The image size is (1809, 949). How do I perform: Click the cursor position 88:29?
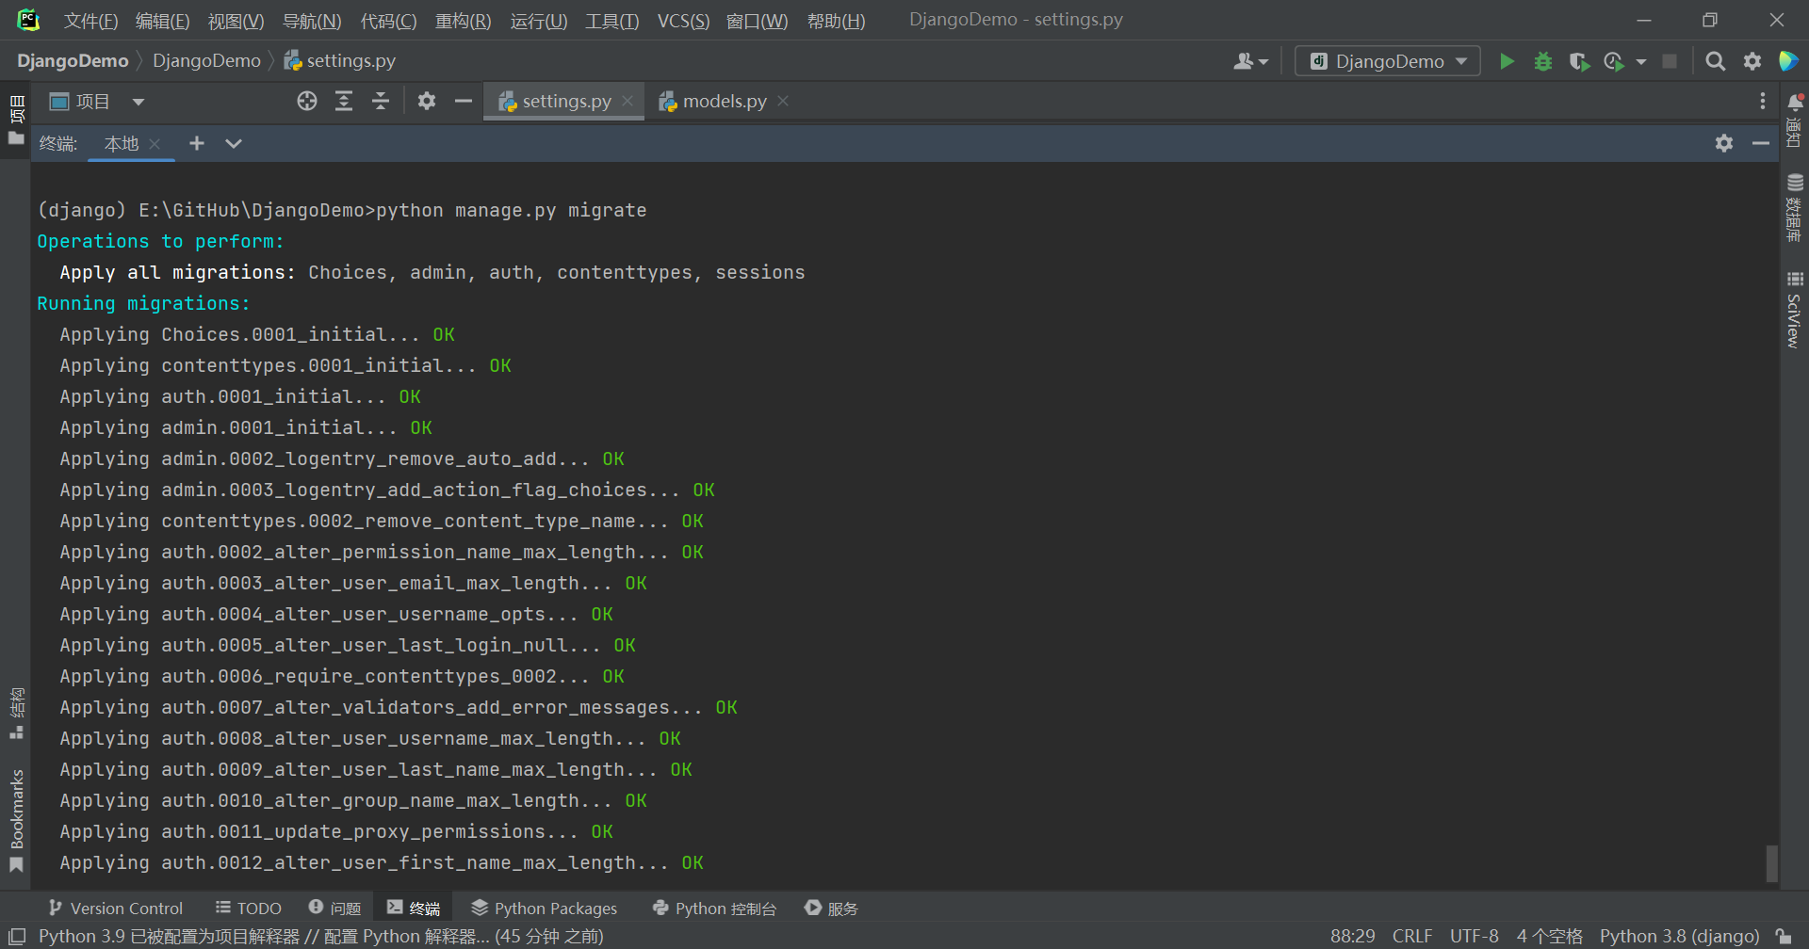[1352, 937]
